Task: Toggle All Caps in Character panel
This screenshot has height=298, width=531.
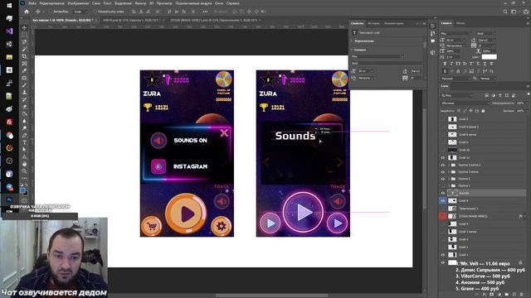Action: coord(458,64)
